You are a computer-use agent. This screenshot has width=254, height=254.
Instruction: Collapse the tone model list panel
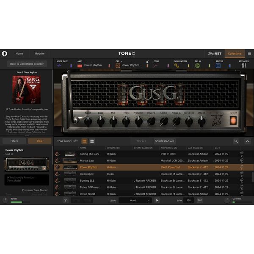pos(248,141)
